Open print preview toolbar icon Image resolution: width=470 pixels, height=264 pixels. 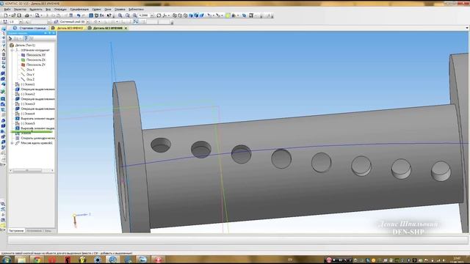pos(37,15)
